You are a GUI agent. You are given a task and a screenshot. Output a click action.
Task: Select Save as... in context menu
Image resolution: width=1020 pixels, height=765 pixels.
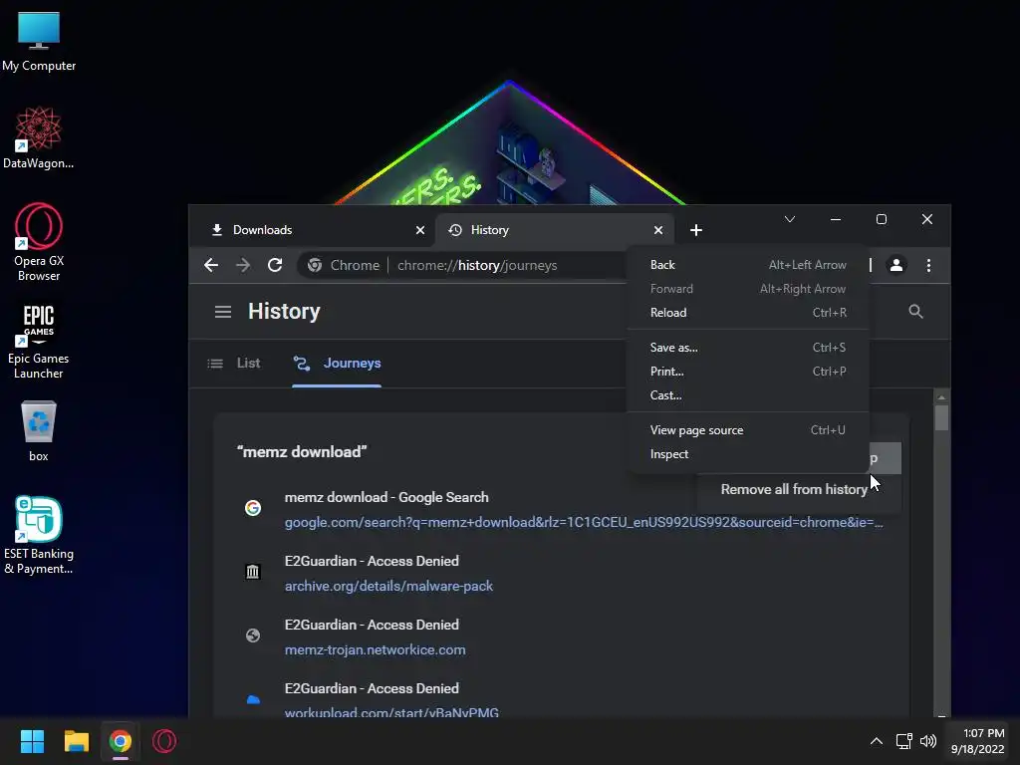(x=748, y=348)
